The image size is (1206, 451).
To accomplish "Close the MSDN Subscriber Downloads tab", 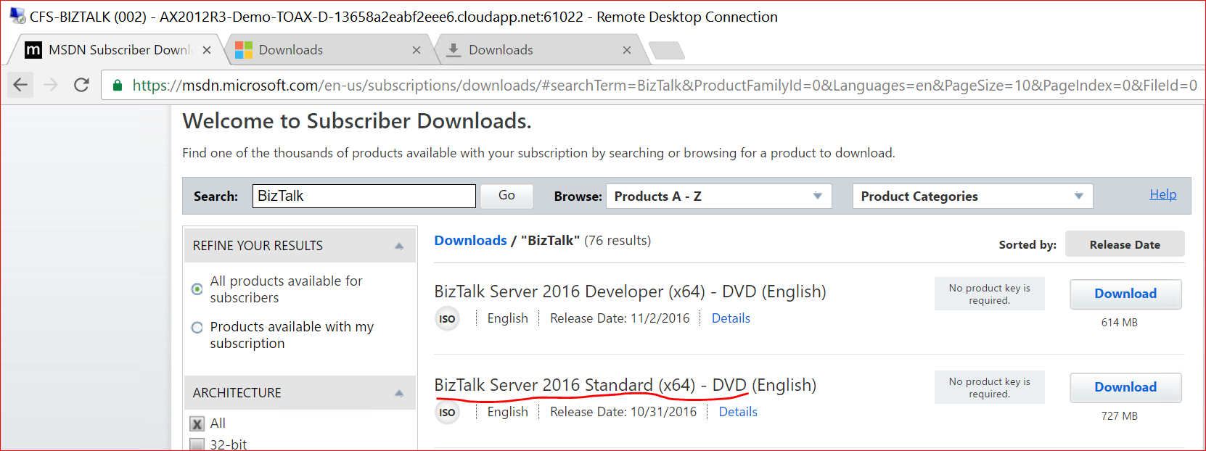I will (x=207, y=50).
